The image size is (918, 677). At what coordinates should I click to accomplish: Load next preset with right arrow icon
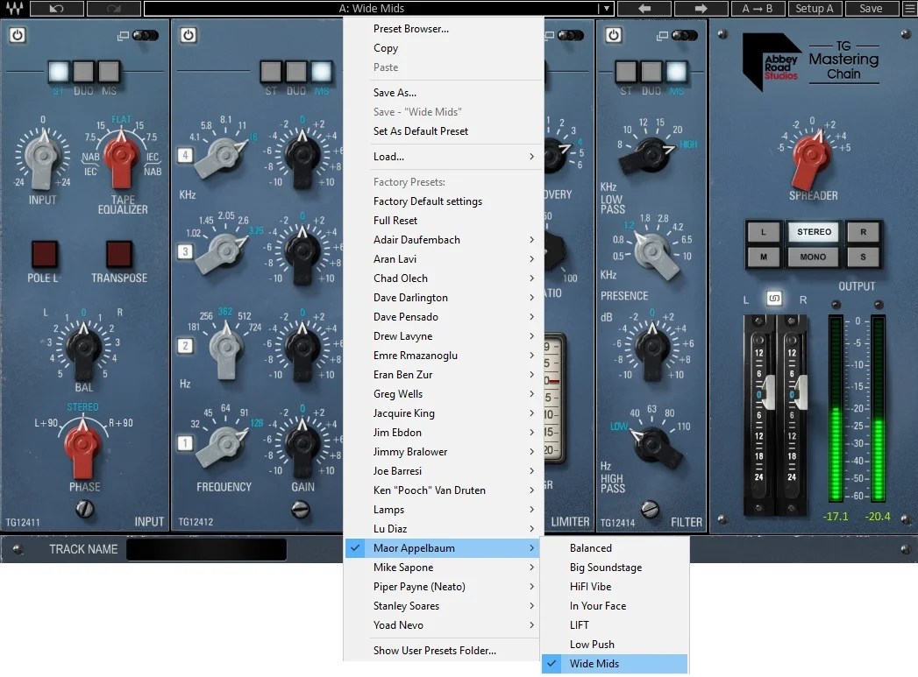tap(701, 8)
